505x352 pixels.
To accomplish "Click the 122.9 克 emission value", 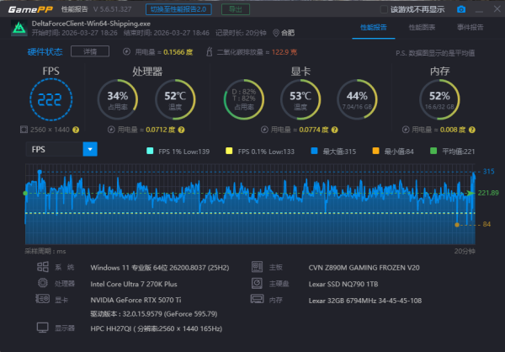I will [284, 52].
